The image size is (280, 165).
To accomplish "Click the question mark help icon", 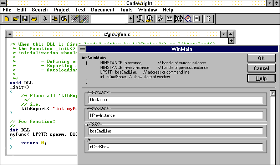I will pyautogui.click(x=209, y=19).
